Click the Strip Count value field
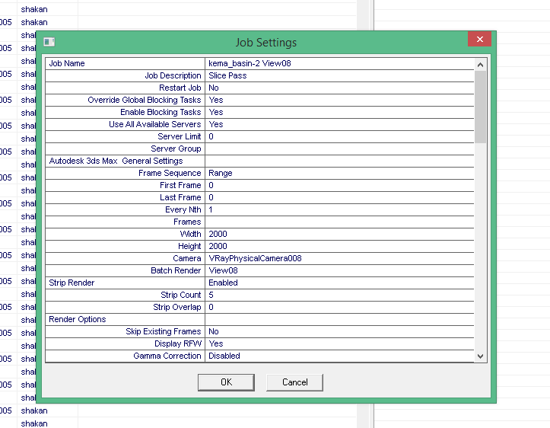This screenshot has width=550, height=428. pyautogui.click(x=339, y=295)
